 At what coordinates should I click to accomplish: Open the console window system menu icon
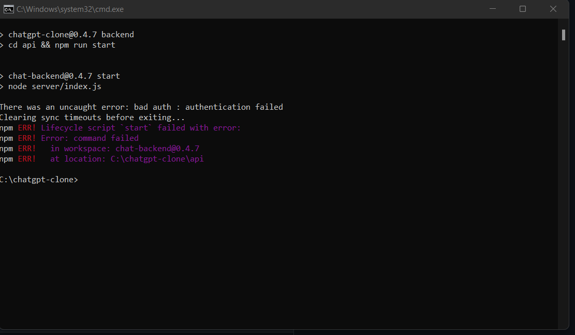click(x=8, y=9)
